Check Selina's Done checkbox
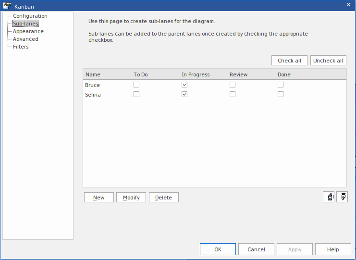Image resolution: width=356 pixels, height=260 pixels. click(x=281, y=94)
